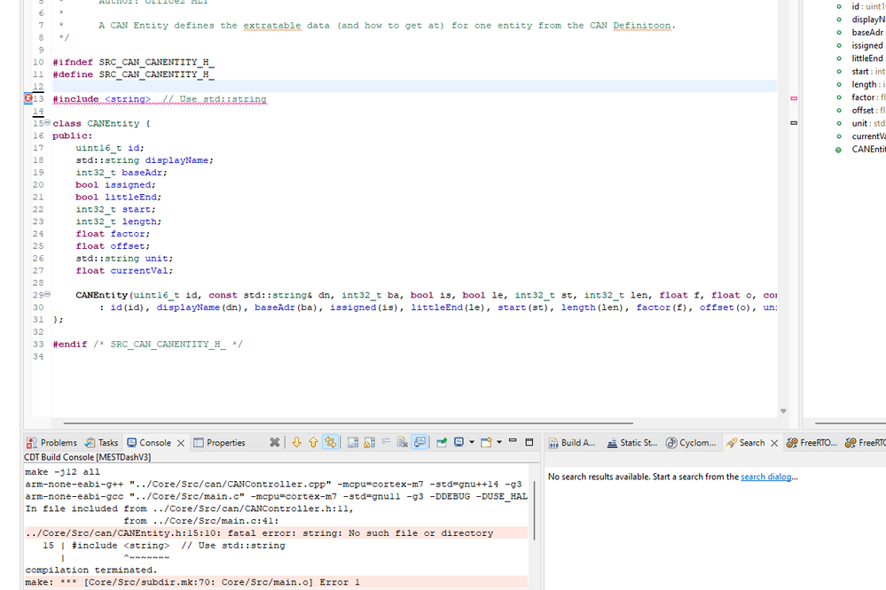Select the CANEntity constructor in outline
Screen dimensions: 886x590
click(867, 150)
